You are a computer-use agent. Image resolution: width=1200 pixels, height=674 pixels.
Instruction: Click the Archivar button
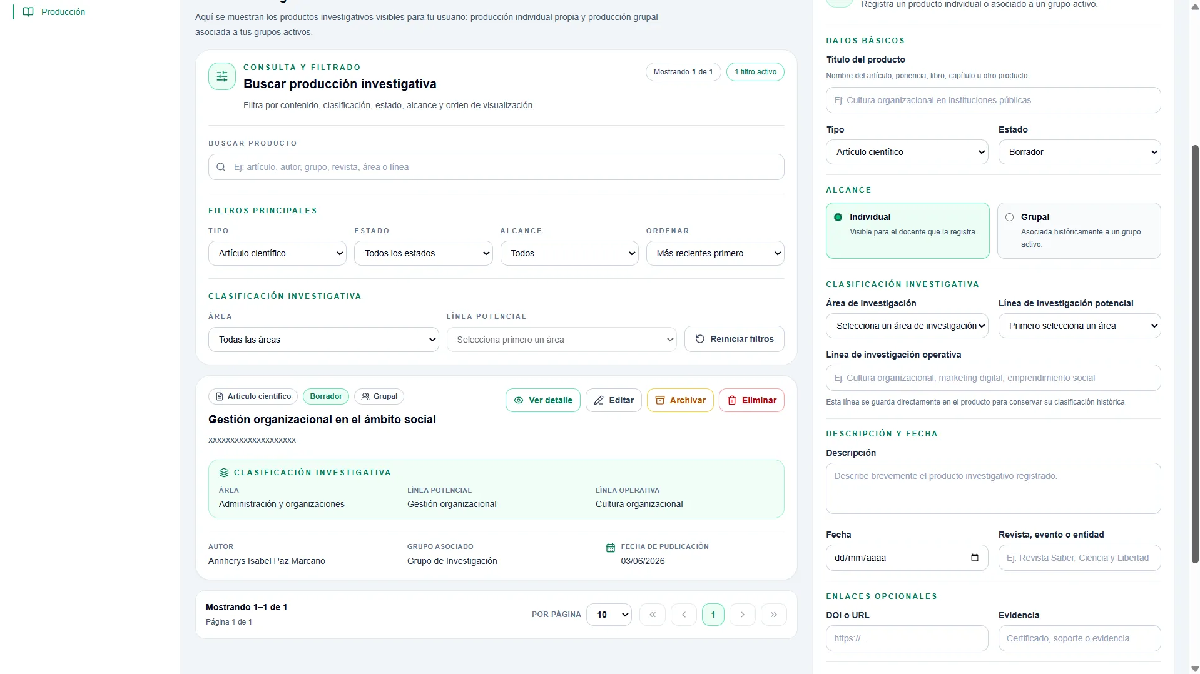pyautogui.click(x=680, y=400)
